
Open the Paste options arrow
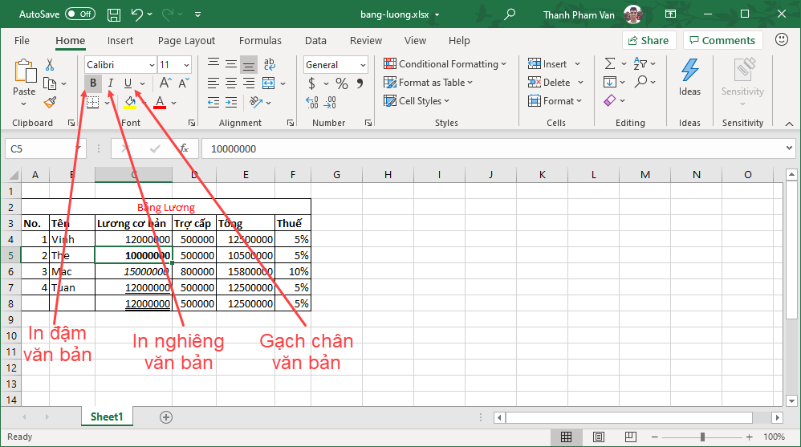tap(24, 104)
